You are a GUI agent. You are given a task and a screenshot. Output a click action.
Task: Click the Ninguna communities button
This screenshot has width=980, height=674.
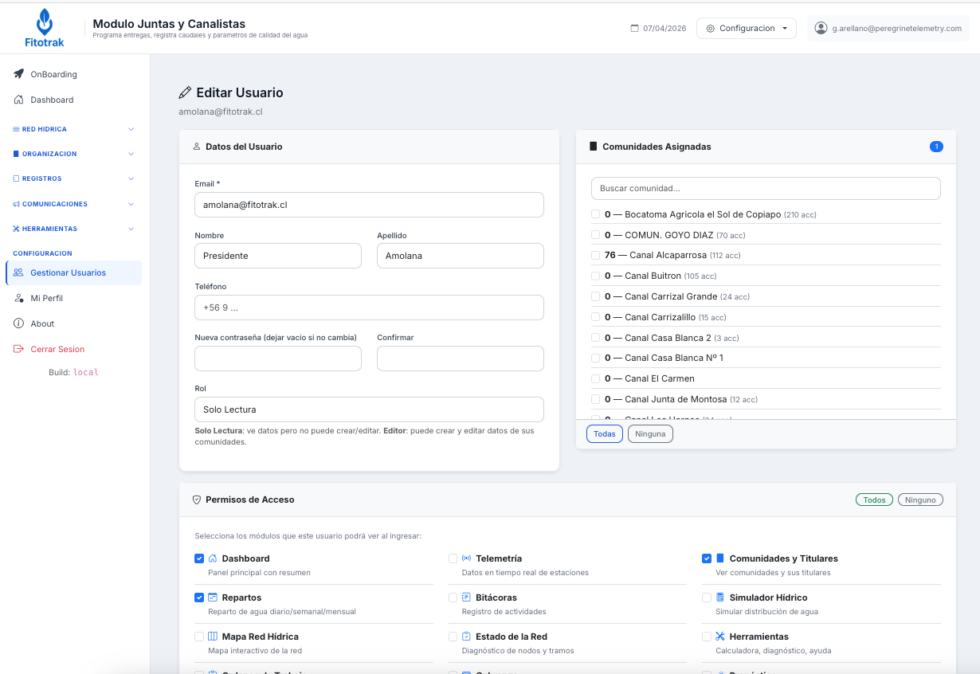point(650,434)
